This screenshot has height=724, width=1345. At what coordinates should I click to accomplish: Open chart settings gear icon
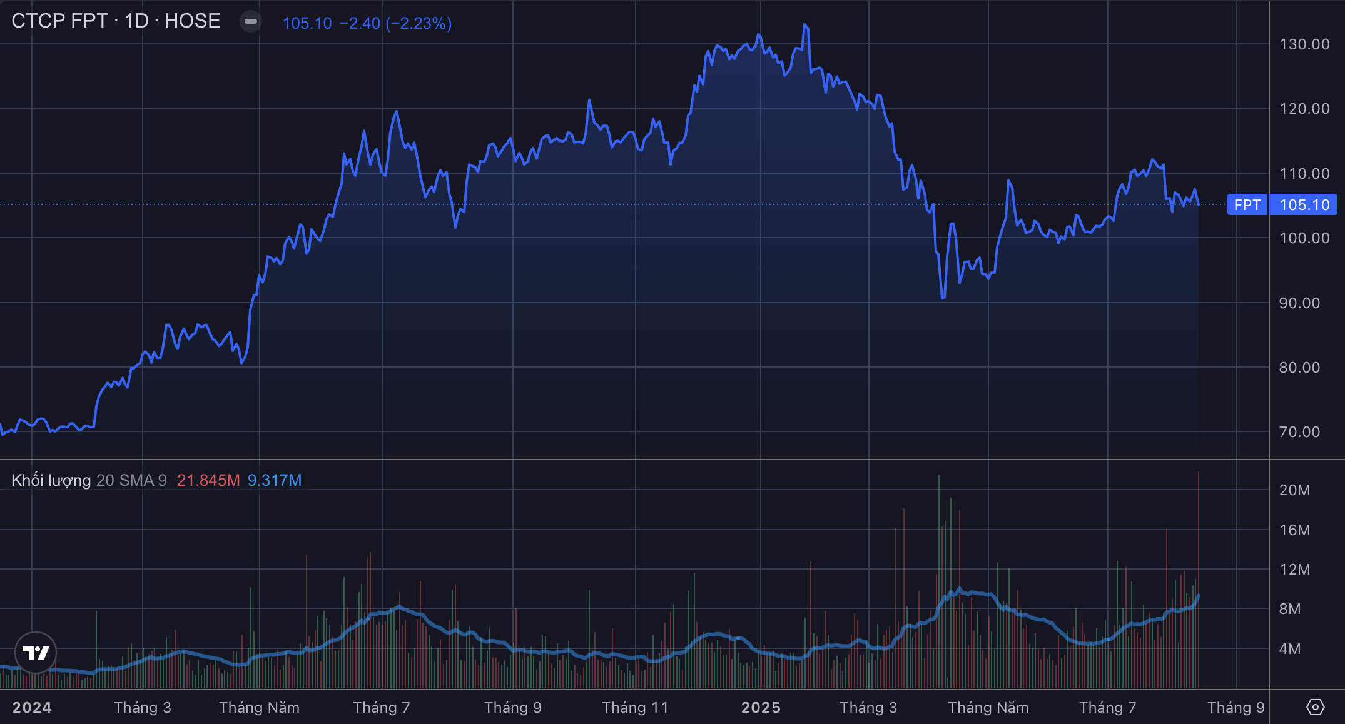[1316, 707]
